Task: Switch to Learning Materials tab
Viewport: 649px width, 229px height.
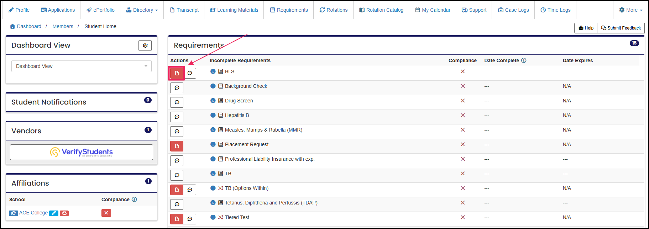Action: tap(234, 10)
